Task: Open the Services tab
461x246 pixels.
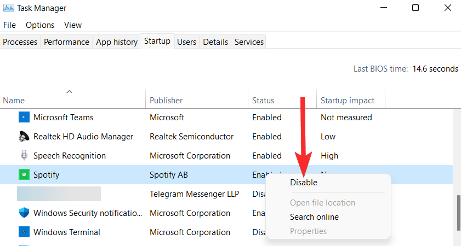Action: pyautogui.click(x=249, y=42)
